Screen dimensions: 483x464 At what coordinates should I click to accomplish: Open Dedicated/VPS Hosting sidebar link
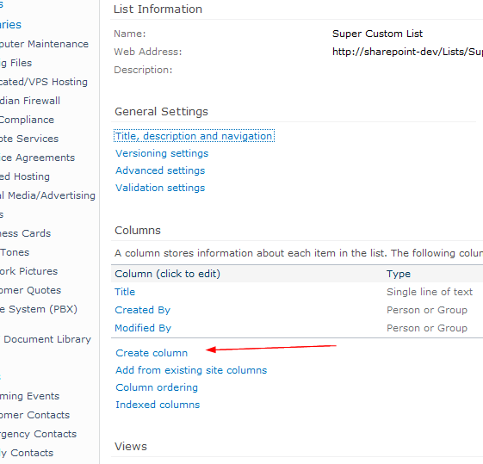[44, 82]
